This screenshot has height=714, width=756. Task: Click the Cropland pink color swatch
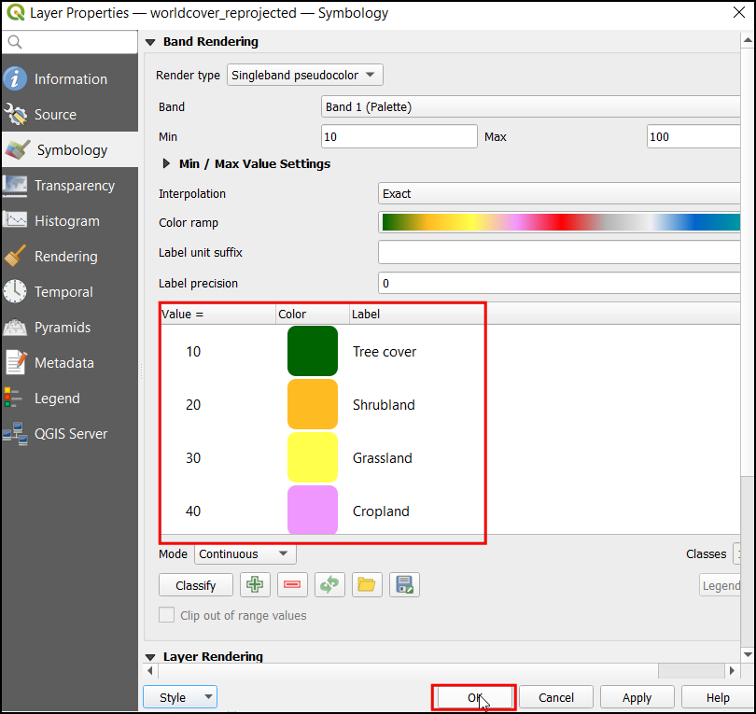[313, 511]
